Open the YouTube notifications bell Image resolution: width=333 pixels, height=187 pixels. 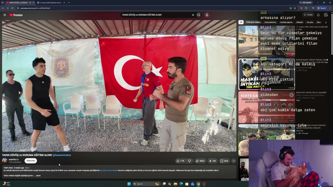pyautogui.click(x=318, y=15)
